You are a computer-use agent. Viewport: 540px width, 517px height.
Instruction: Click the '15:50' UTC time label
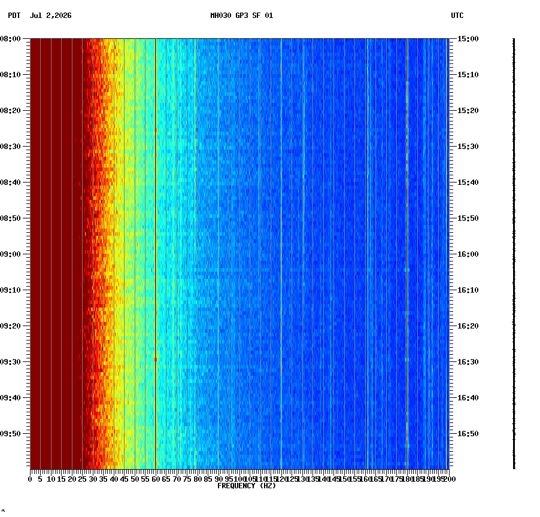point(468,218)
